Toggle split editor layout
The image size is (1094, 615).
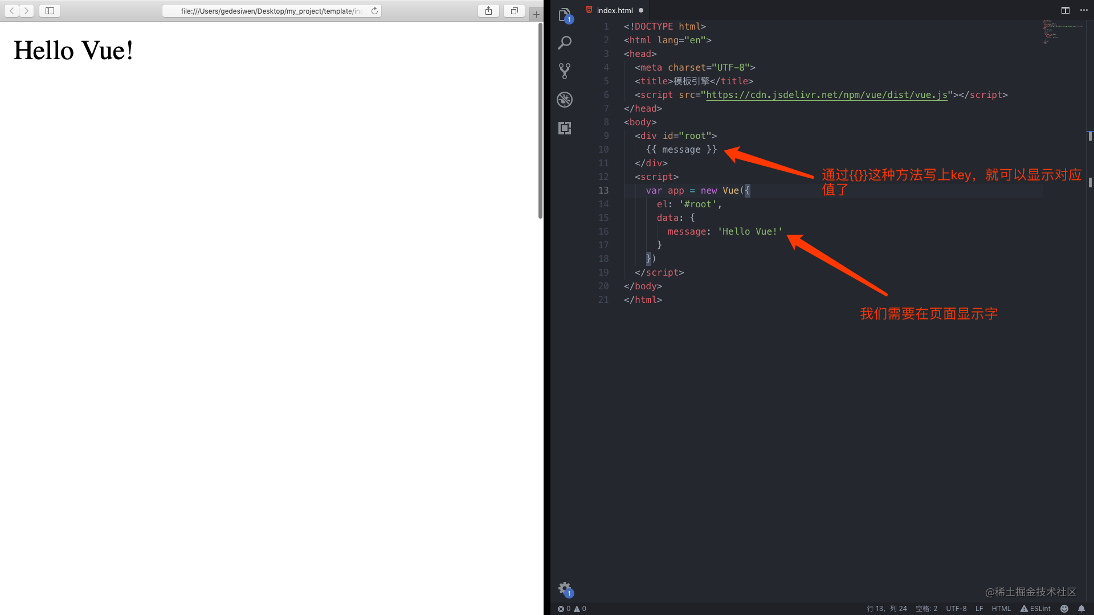point(1065,10)
